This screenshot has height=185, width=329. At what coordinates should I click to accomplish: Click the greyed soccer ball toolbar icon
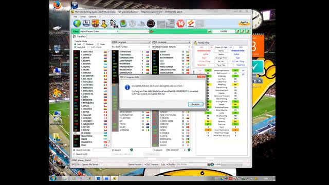133,24
